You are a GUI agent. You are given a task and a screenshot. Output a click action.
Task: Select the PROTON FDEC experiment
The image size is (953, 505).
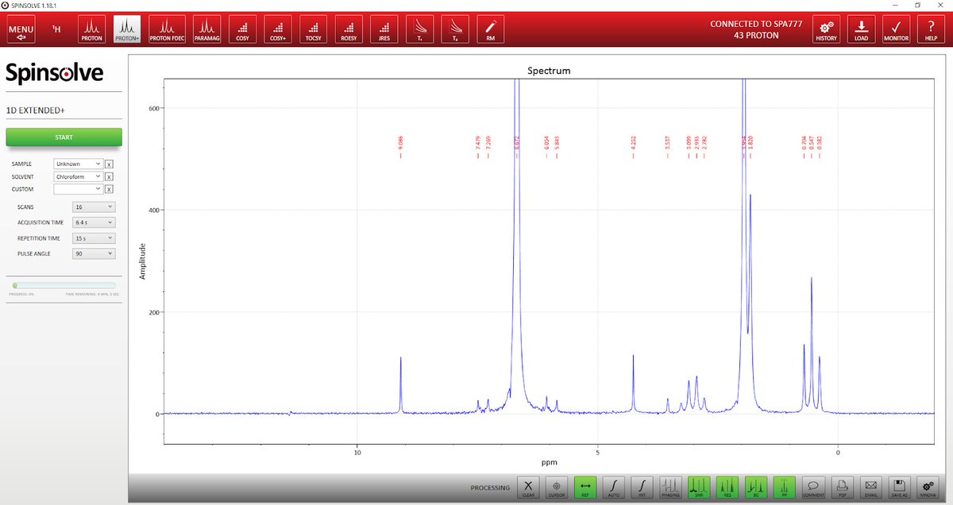[x=167, y=29]
